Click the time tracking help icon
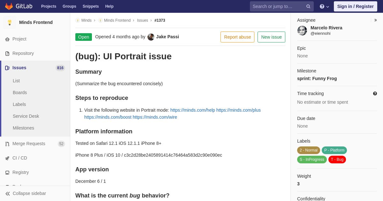 pos(375,93)
